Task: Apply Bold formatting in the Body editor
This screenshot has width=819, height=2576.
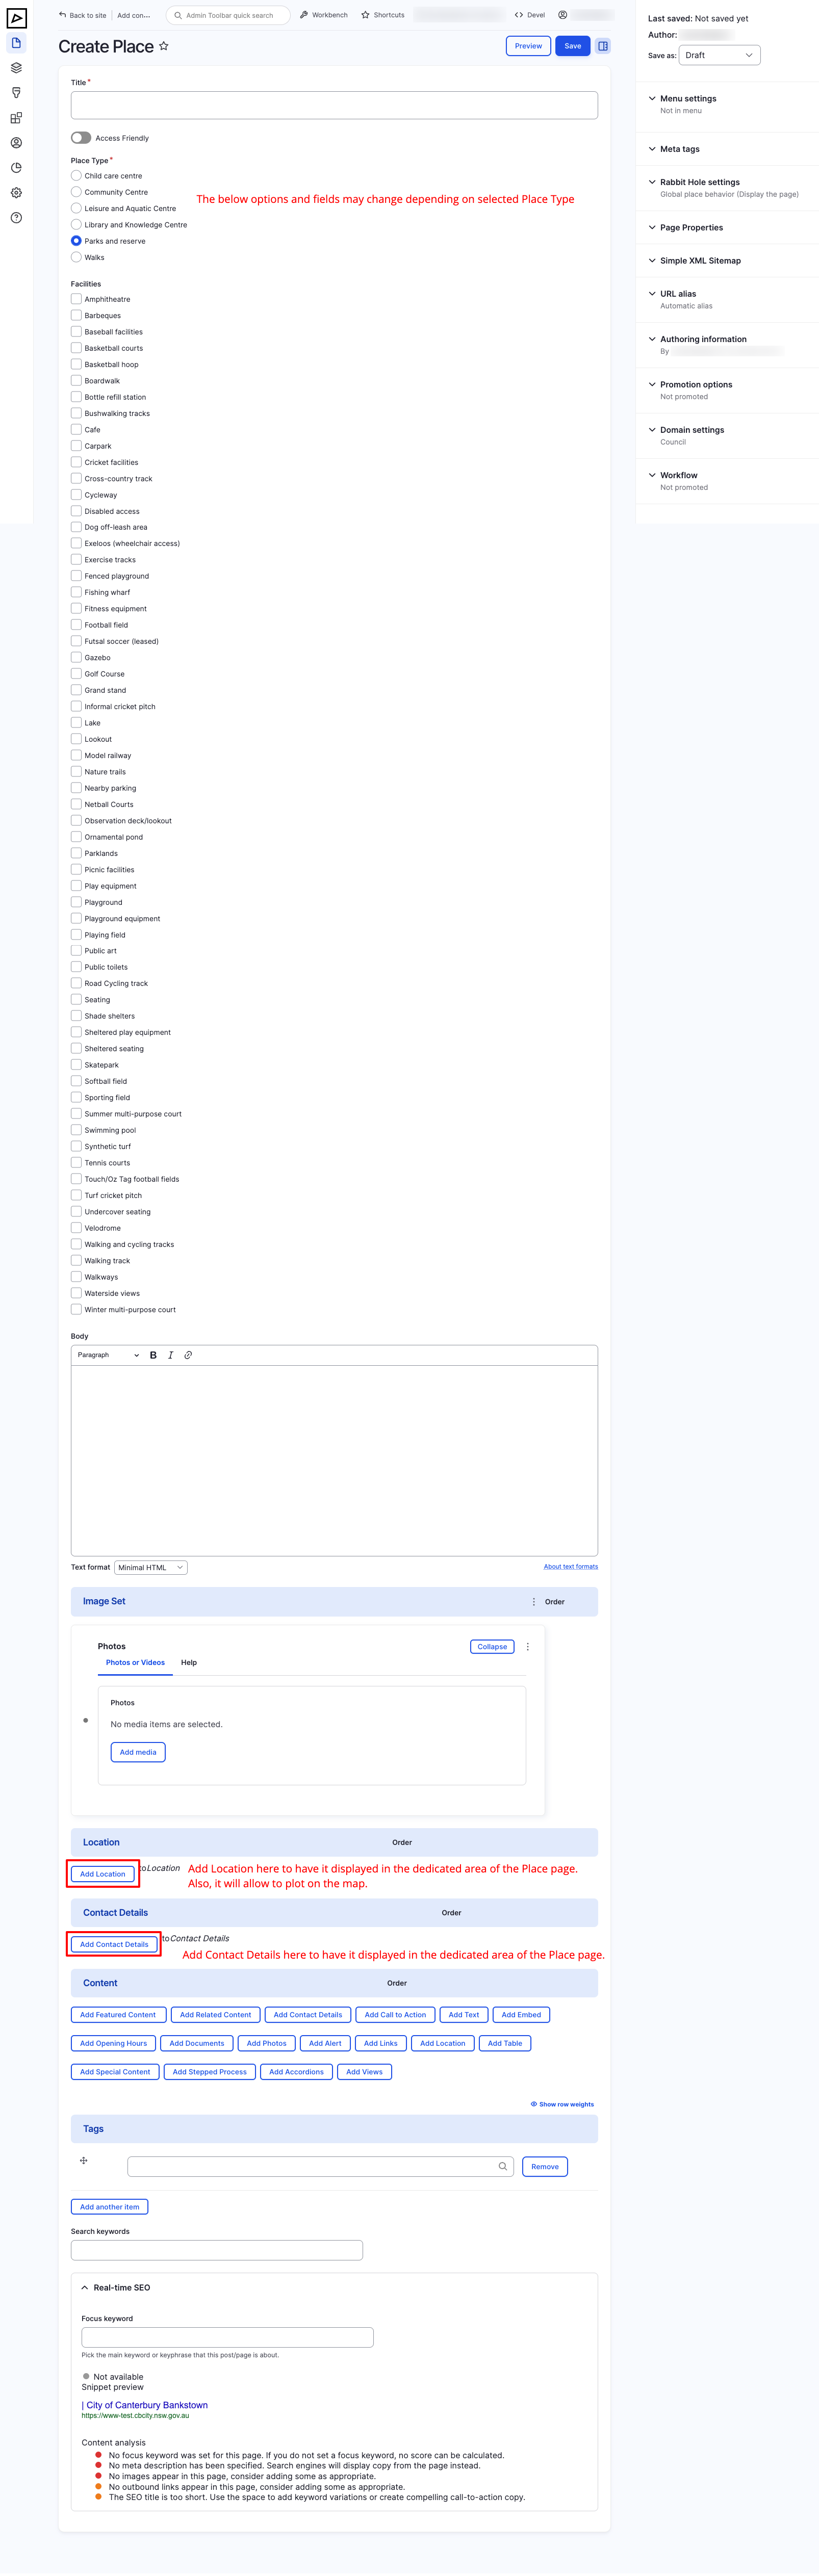Action: pyautogui.click(x=152, y=1355)
